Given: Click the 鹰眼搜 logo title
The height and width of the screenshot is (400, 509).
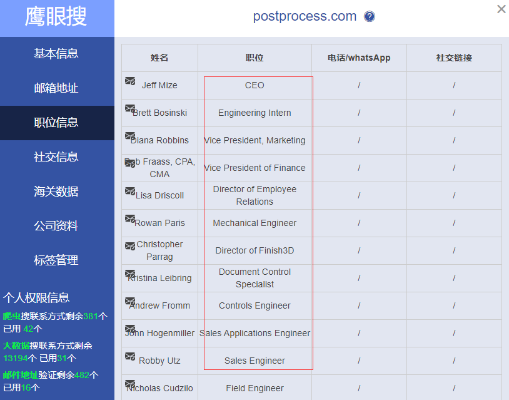Looking at the screenshot, I should (x=56, y=16).
